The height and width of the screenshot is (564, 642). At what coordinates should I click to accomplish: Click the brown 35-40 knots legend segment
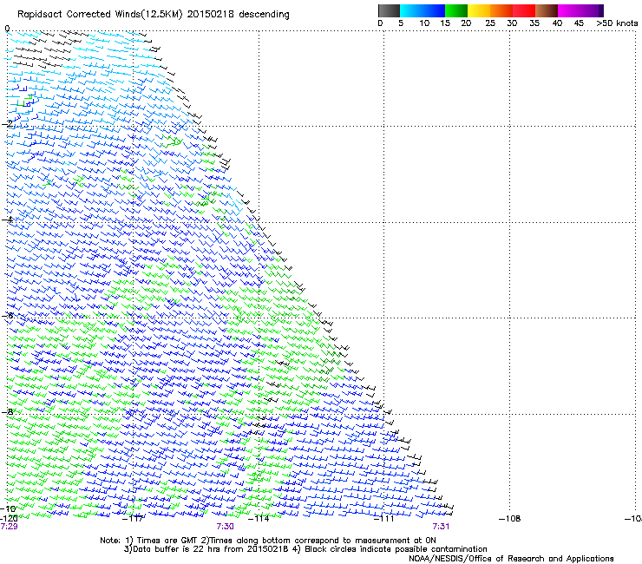pos(547,10)
